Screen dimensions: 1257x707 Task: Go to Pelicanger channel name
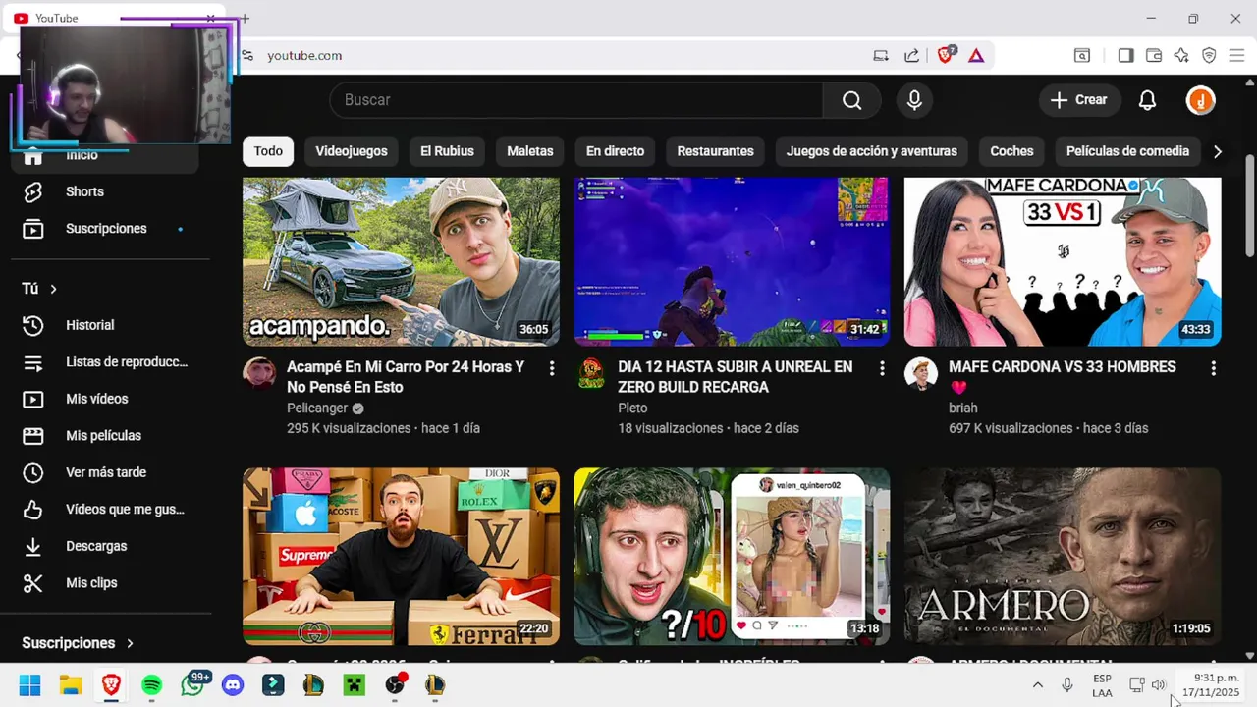coord(319,408)
